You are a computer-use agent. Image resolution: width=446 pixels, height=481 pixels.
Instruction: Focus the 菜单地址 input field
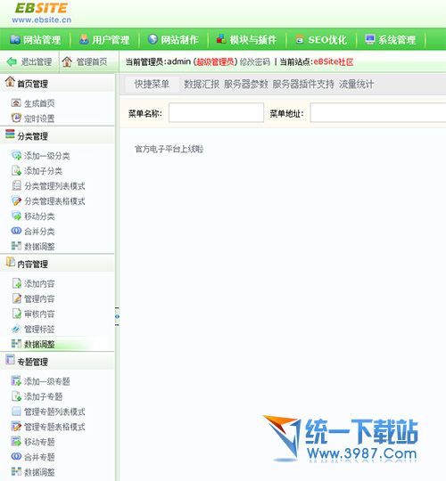378,112
